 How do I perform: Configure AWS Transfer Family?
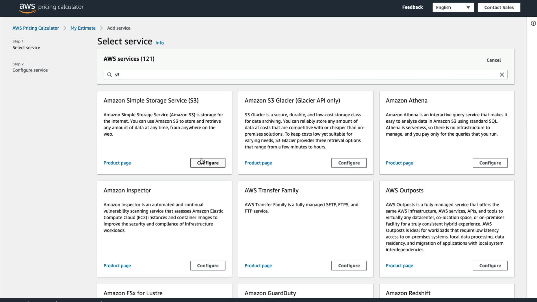click(349, 266)
